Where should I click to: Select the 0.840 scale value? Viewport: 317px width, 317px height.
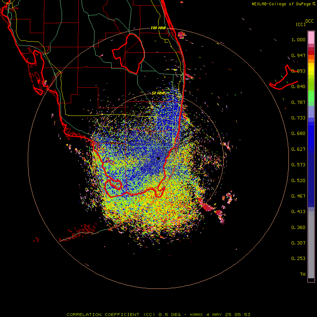[x=298, y=87]
